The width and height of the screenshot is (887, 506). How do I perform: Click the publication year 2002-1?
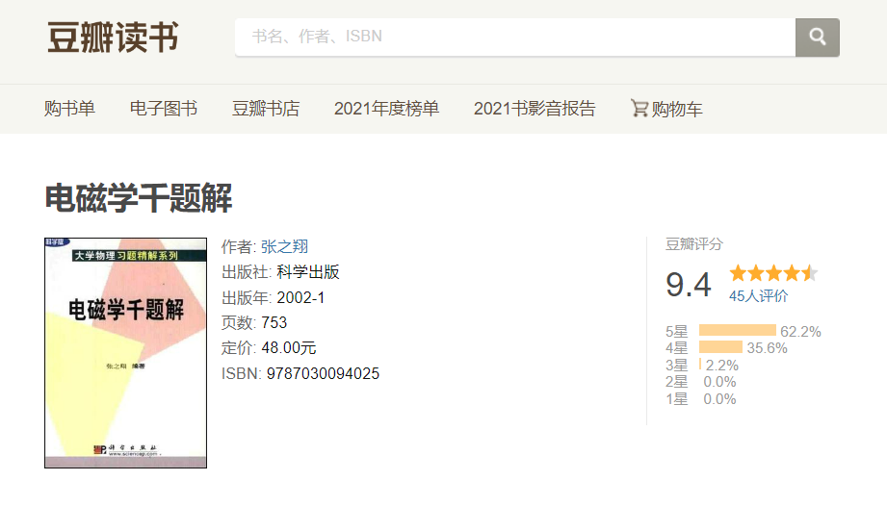click(300, 297)
